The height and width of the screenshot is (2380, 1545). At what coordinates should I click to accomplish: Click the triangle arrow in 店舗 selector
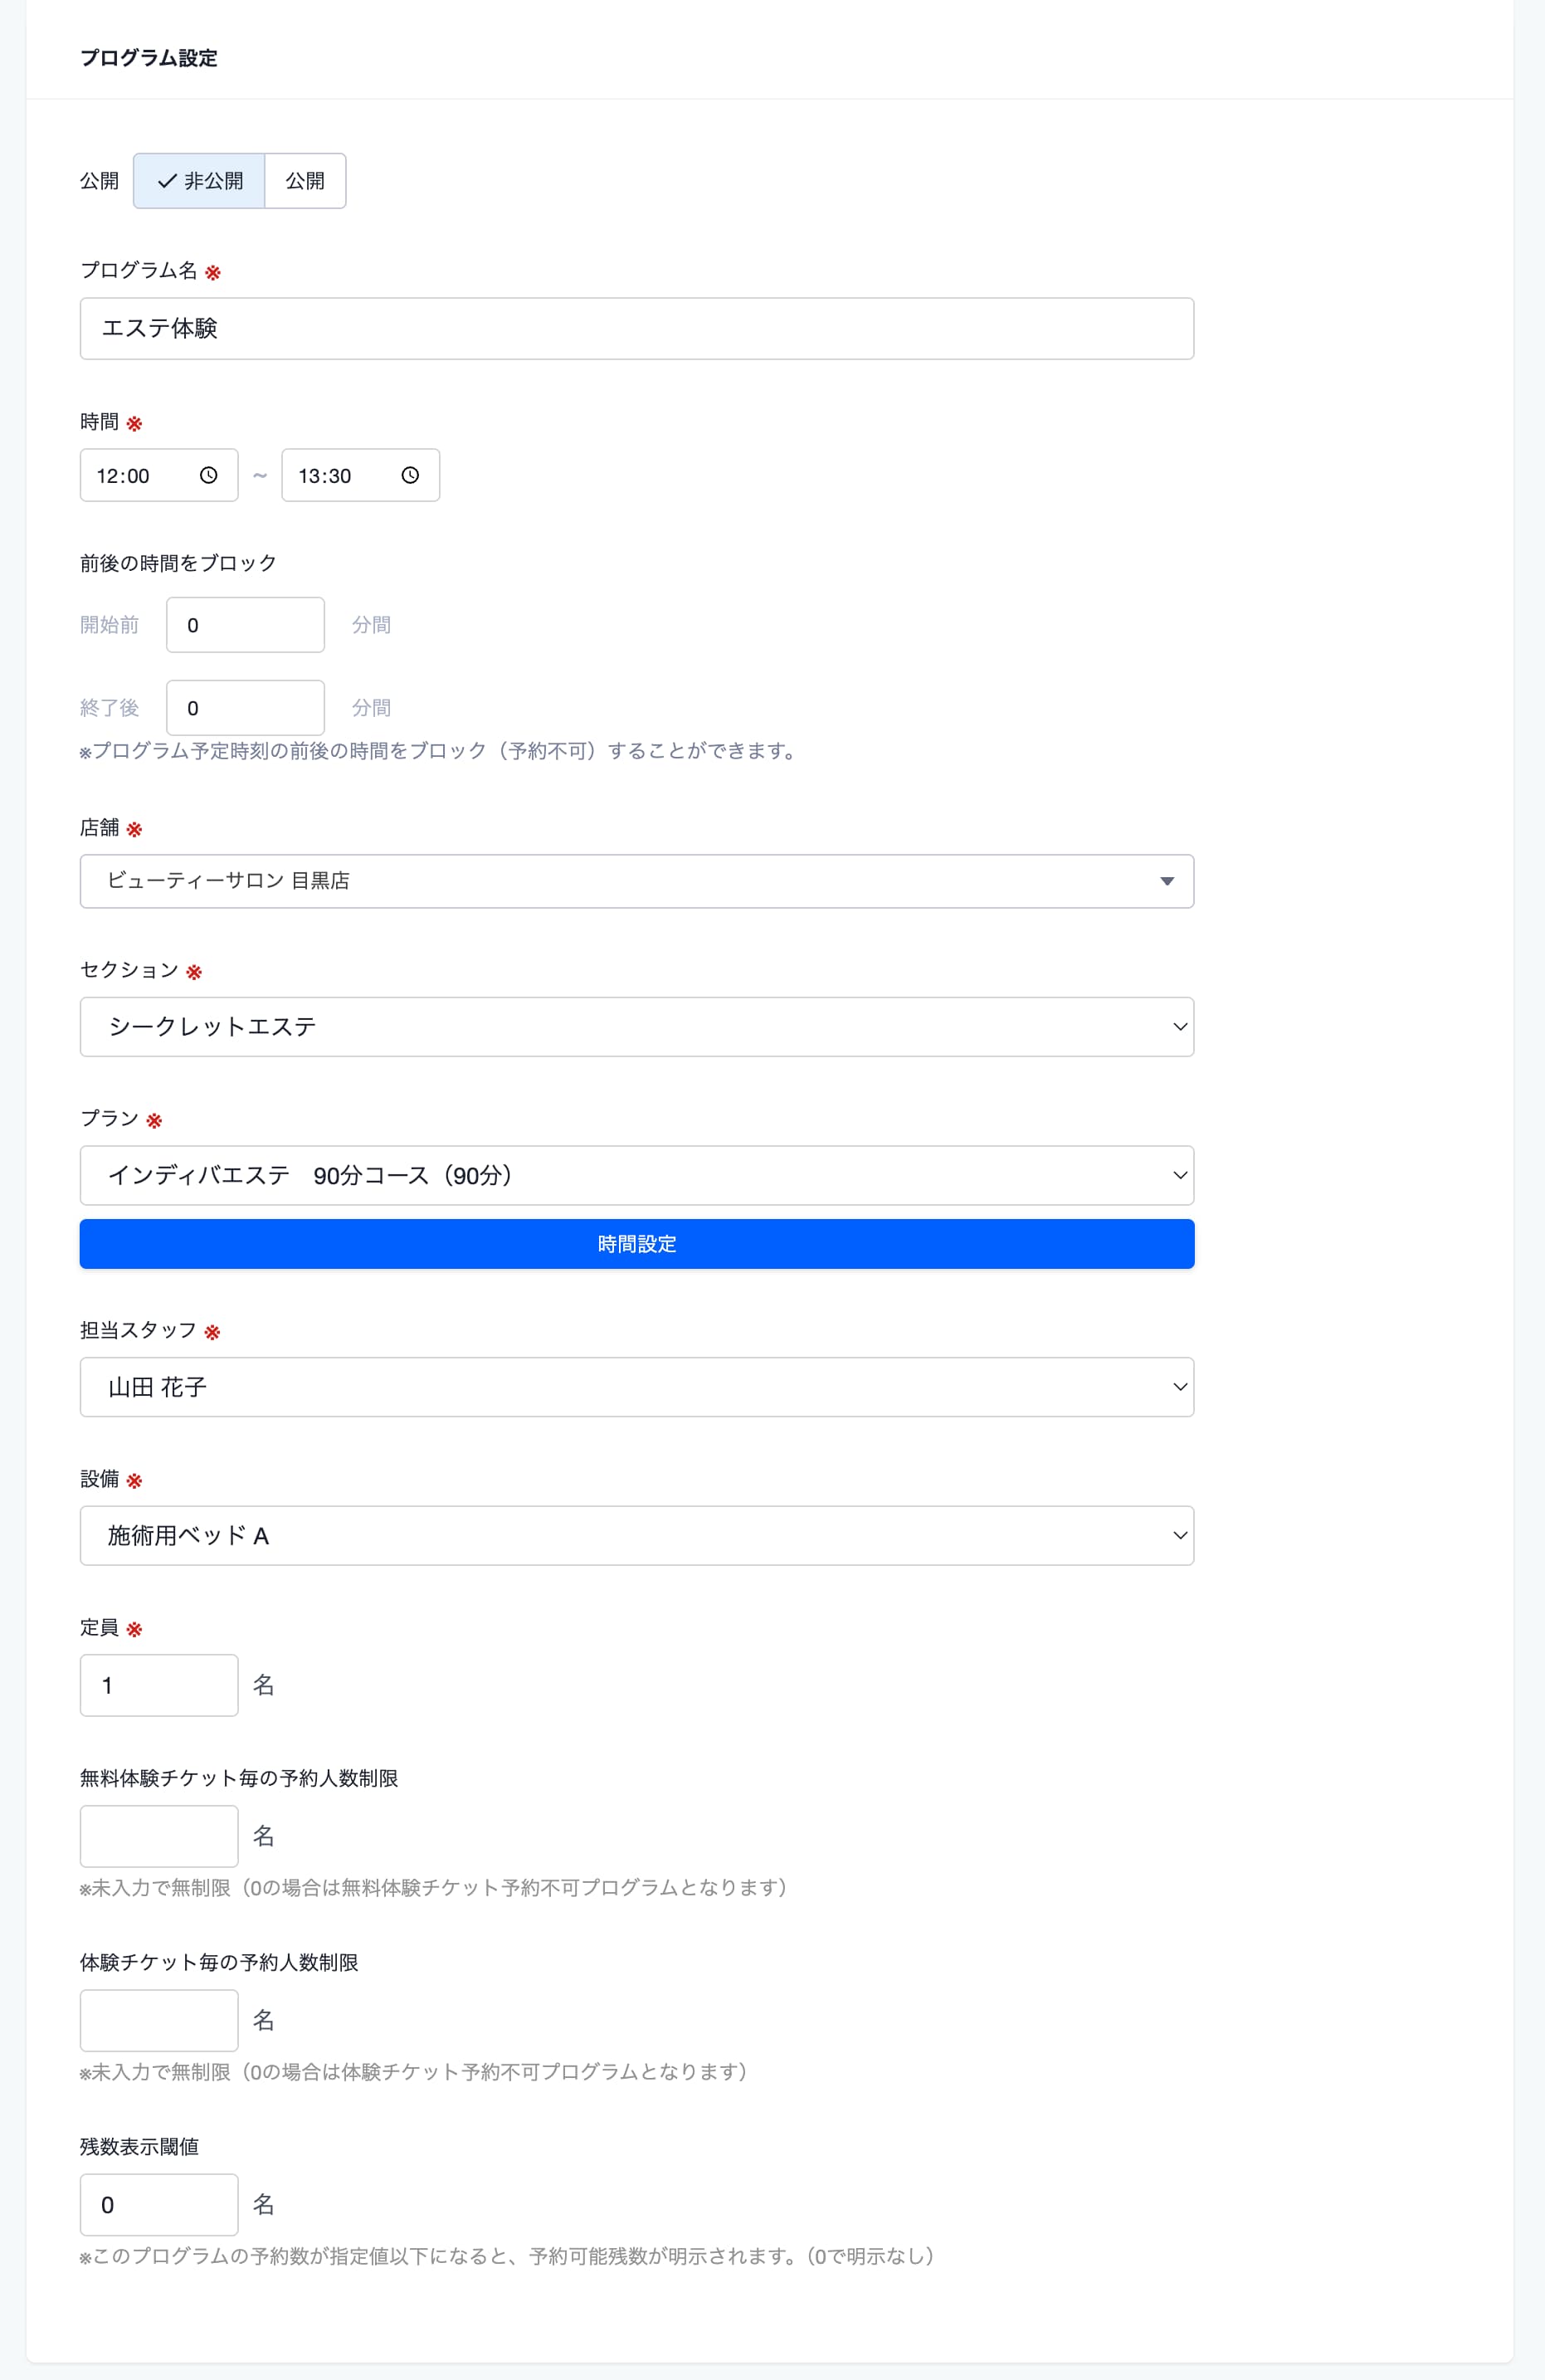click(1166, 881)
